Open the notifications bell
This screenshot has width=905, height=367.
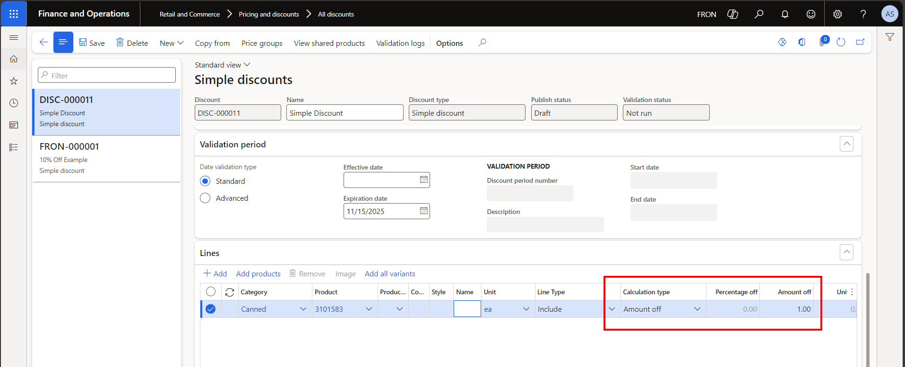click(x=784, y=14)
